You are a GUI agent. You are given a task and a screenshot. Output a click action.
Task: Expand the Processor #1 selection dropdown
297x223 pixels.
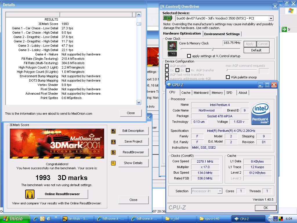pyautogui.click(x=220, y=191)
